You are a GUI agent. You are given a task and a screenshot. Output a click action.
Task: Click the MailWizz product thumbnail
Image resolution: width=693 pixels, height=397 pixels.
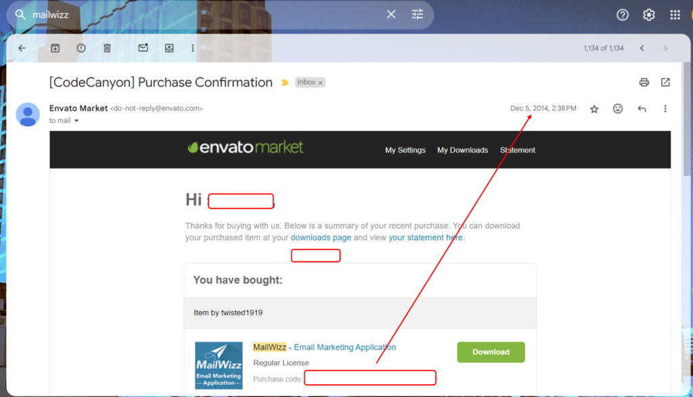point(219,366)
